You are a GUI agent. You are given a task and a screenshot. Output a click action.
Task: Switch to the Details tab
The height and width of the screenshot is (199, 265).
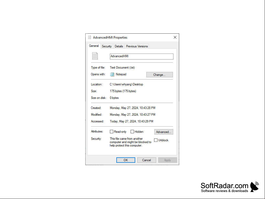pyautogui.click(x=119, y=46)
